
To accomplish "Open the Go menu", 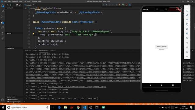I will 25,2.
